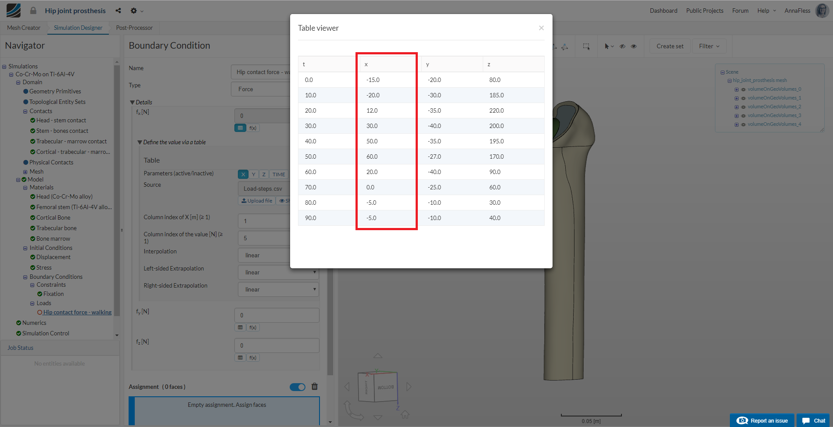Click the Upload file button
This screenshot has height=427, width=833.
click(x=257, y=201)
